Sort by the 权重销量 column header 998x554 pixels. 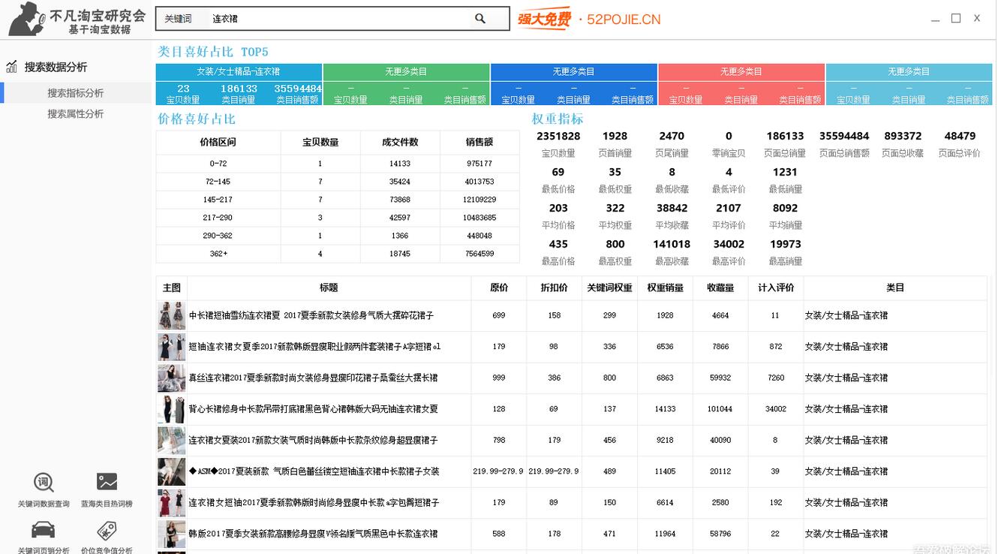pyautogui.click(x=665, y=288)
